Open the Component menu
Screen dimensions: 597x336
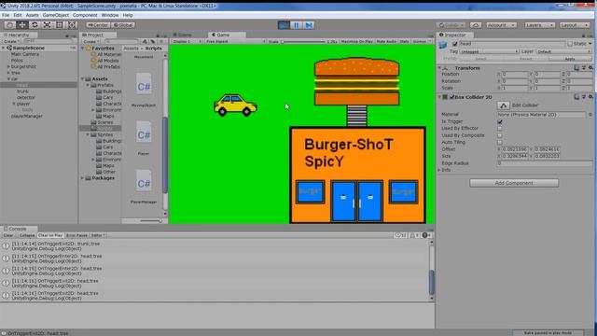(x=85, y=15)
